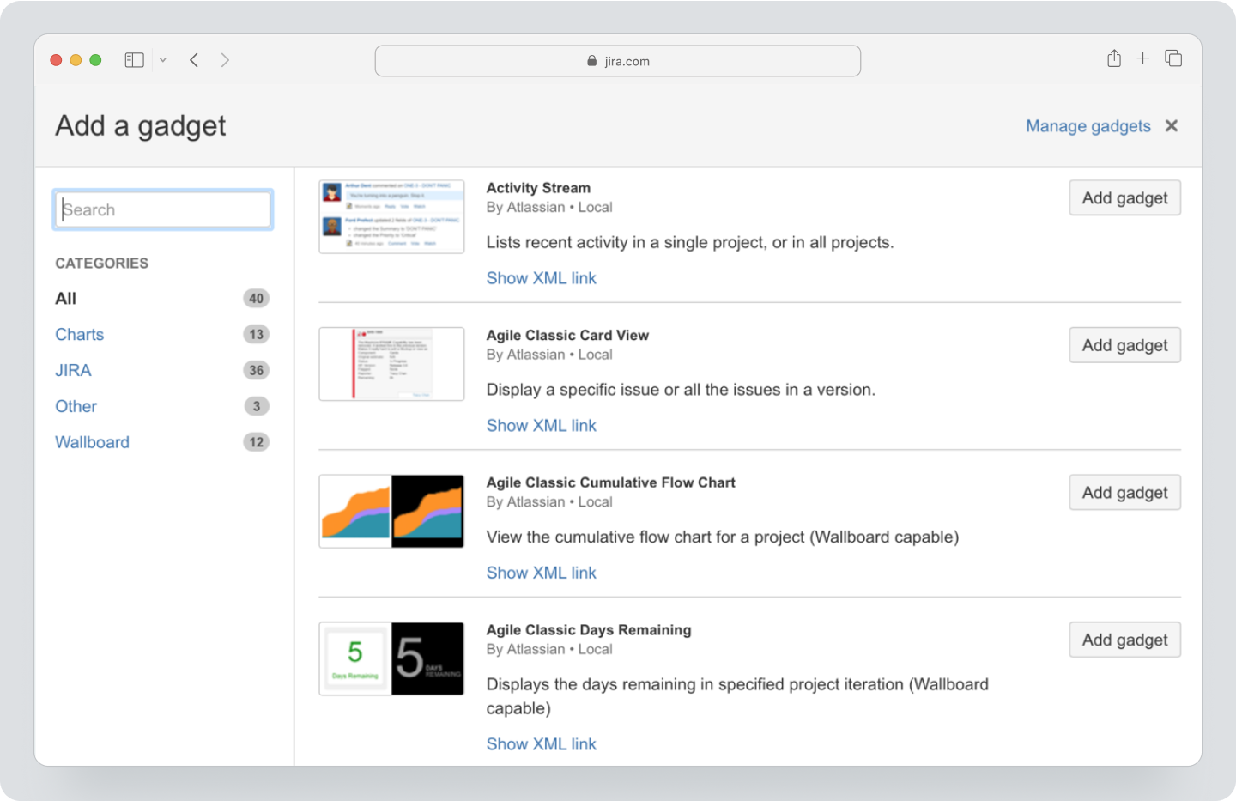Add the Agile Classic Cumulative Flow Chart gadget

point(1124,492)
